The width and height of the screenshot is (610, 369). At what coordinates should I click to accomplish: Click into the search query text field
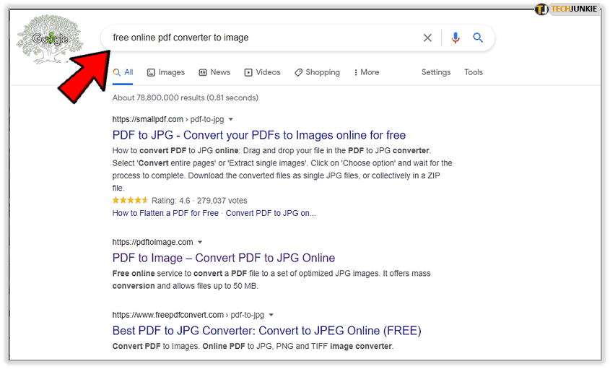click(260, 38)
